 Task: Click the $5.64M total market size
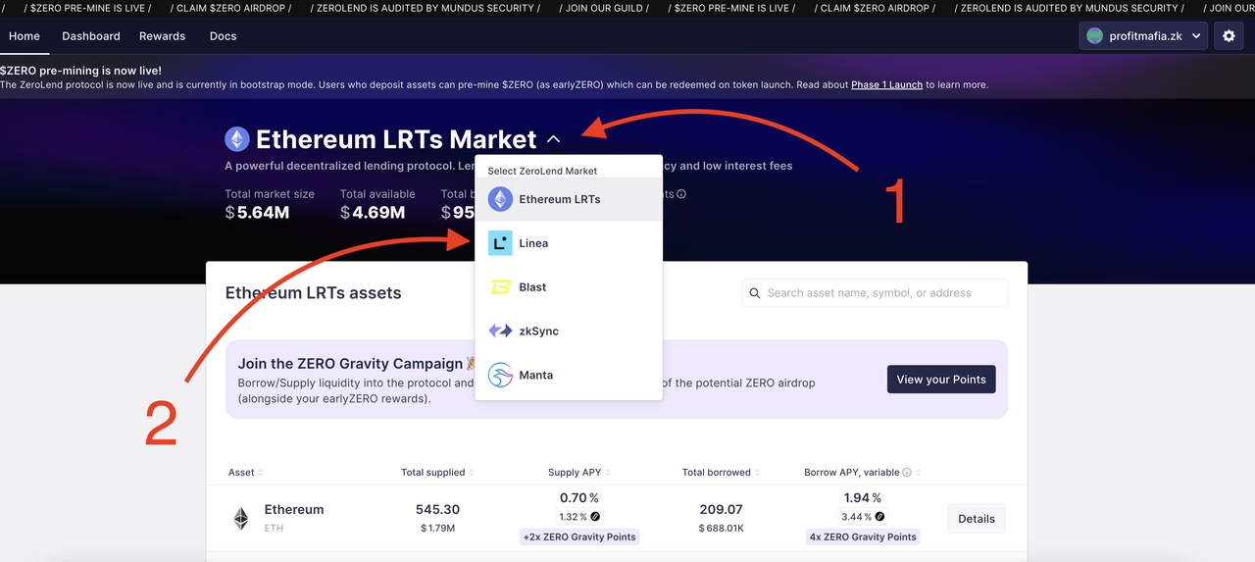tap(257, 213)
